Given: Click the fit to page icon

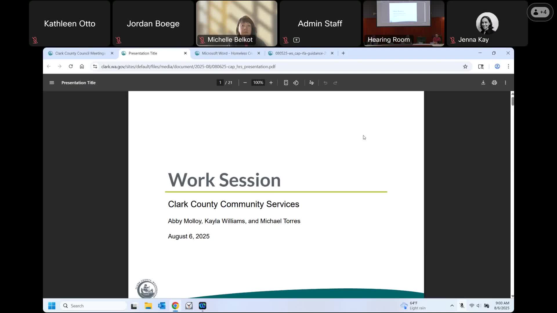Looking at the screenshot, I should point(286,83).
